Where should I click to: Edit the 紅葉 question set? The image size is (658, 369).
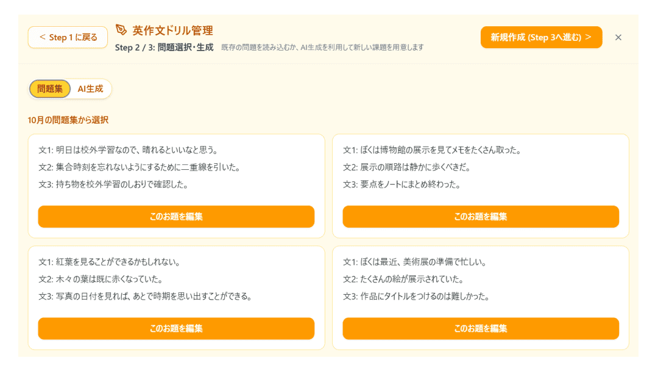(x=176, y=328)
